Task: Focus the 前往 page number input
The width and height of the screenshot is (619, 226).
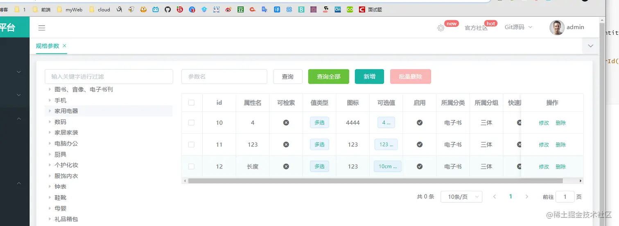Action: 565,197
